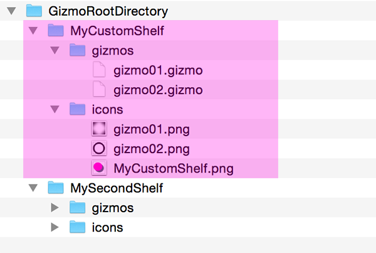Select the GizmoRootDirectory folder name
The image size is (376, 253).
click(108, 11)
